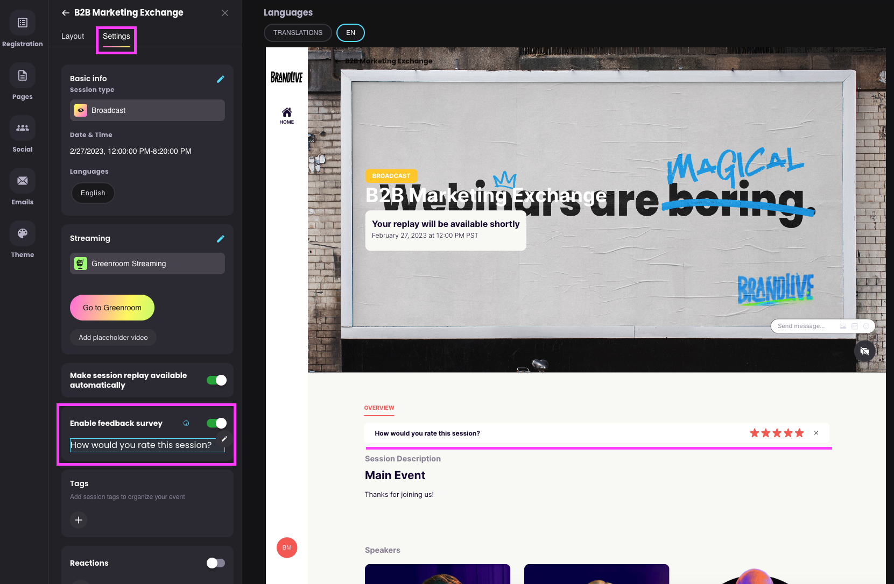
Task: Click the feedback survey info icon
Action: (186, 423)
